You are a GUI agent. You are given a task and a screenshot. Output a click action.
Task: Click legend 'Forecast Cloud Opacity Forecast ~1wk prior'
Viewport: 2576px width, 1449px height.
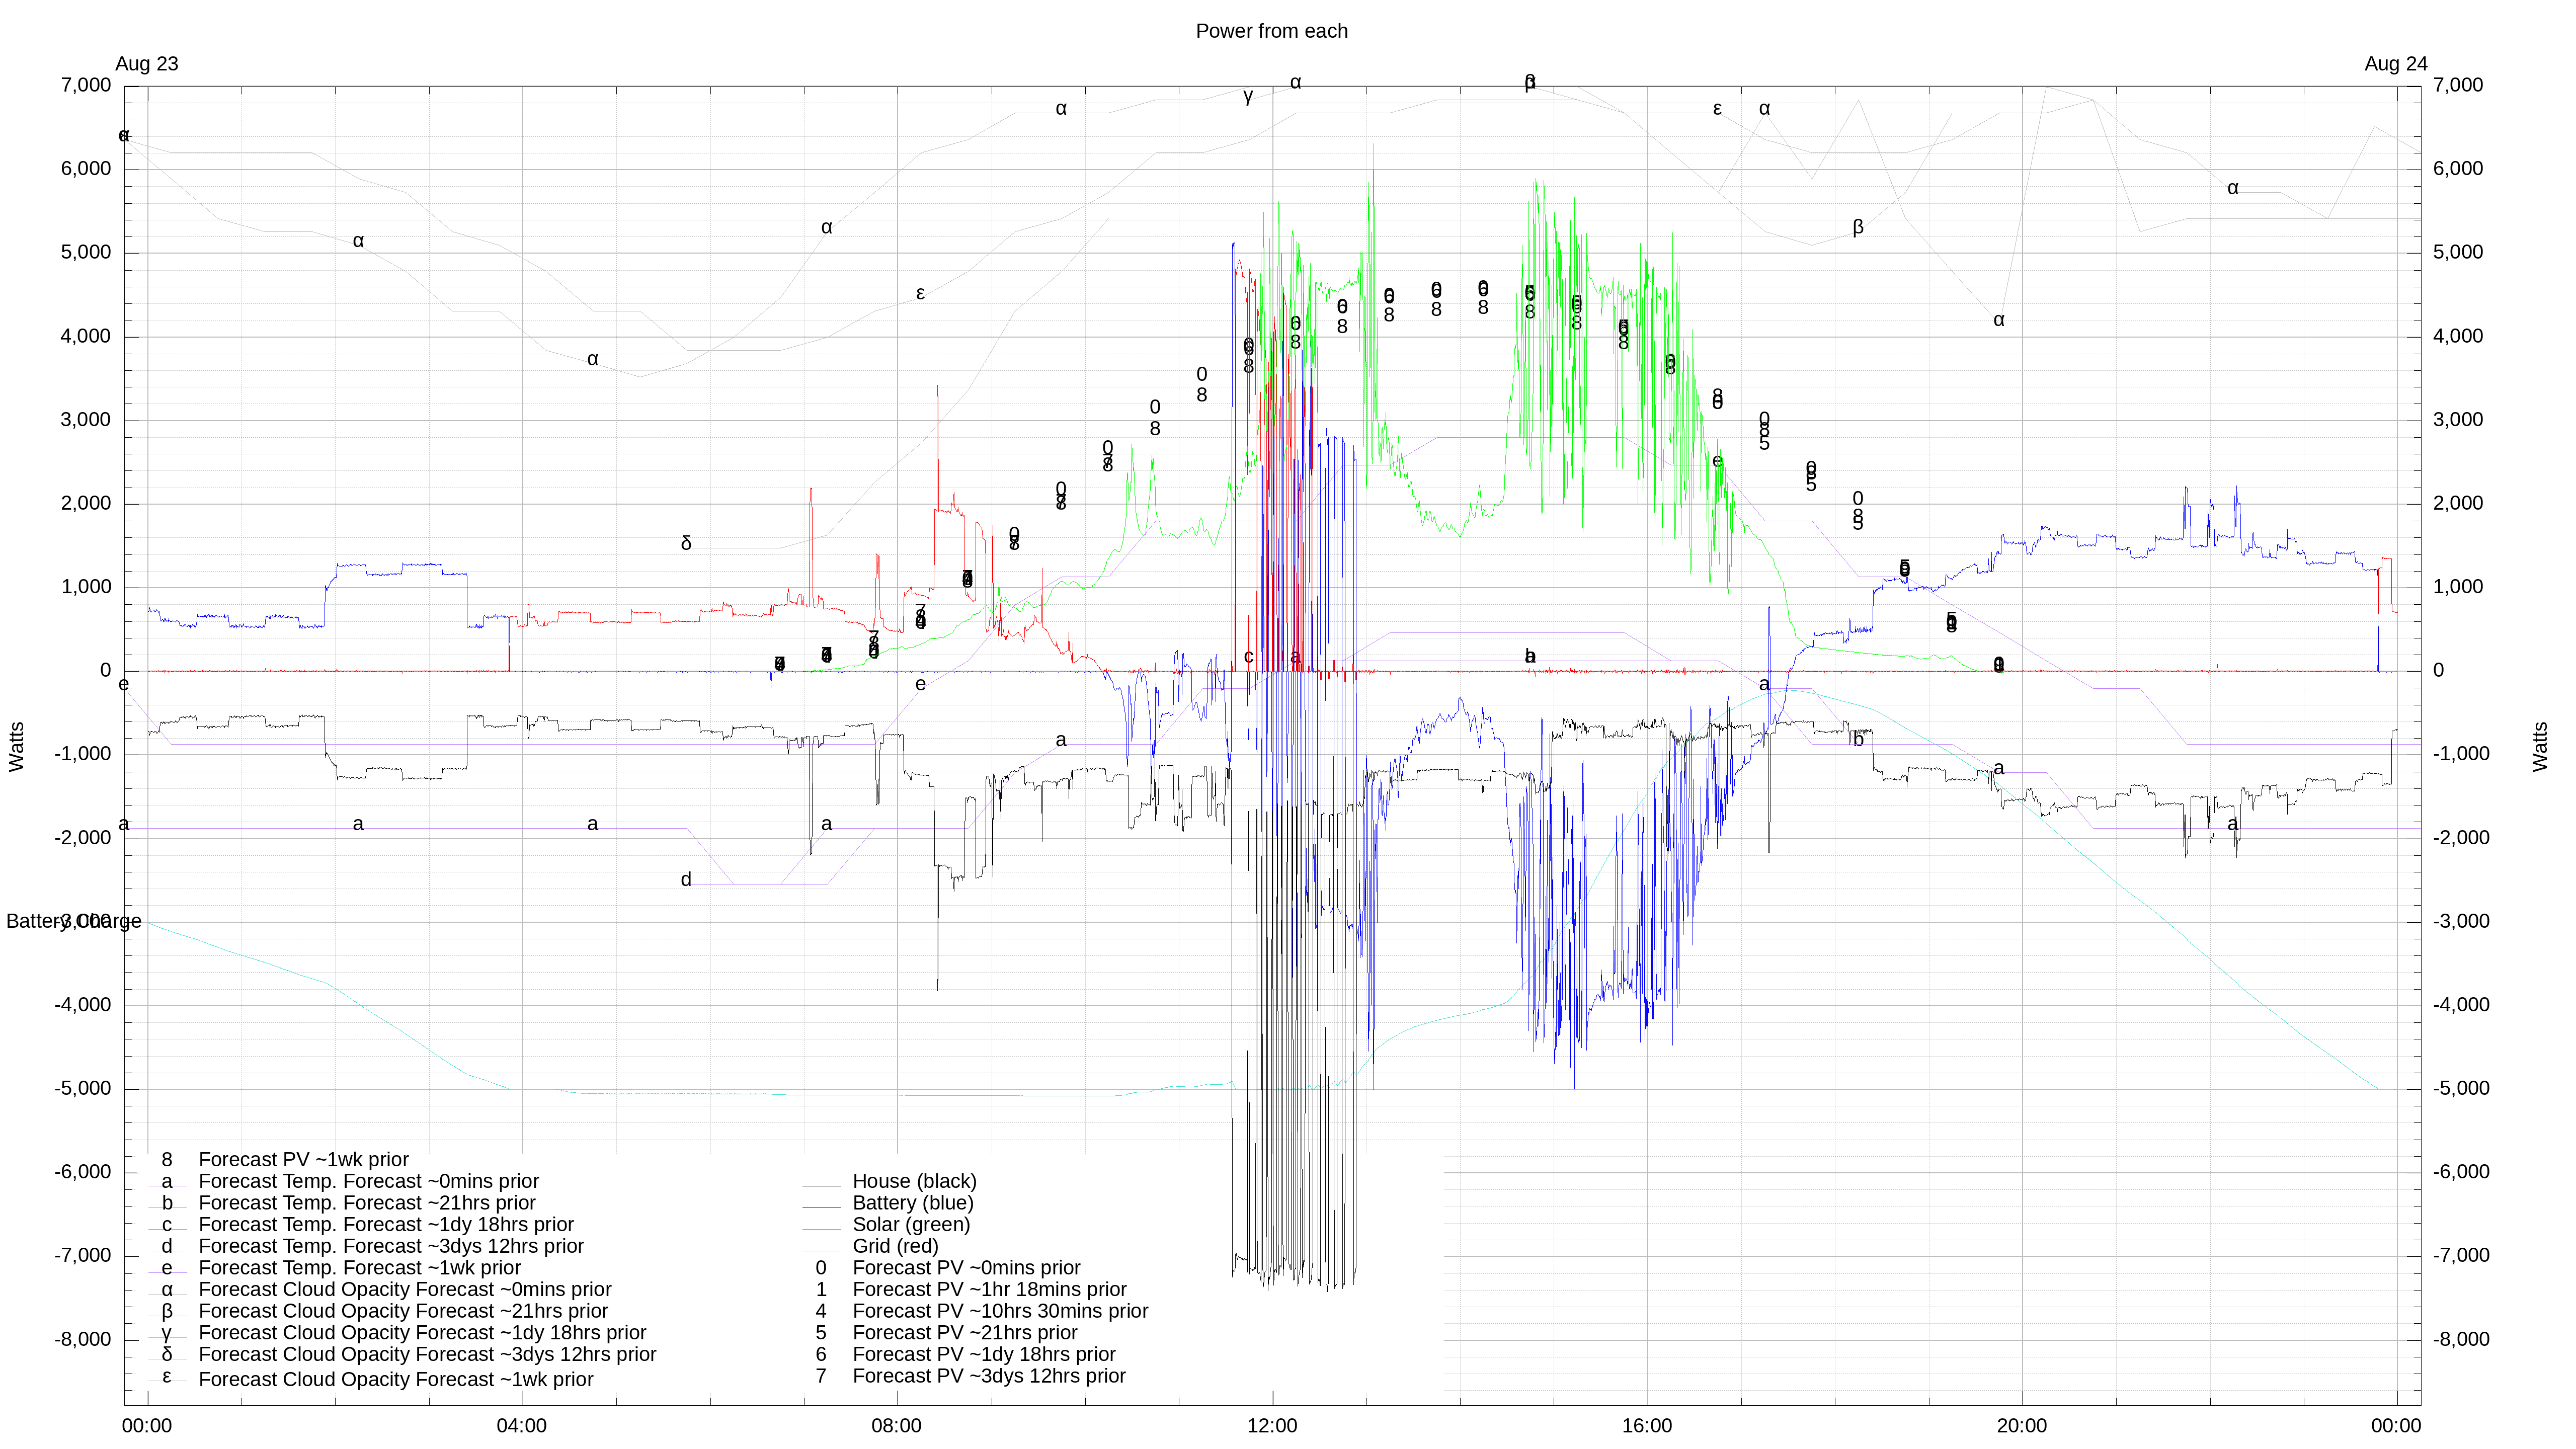pyautogui.click(x=396, y=1380)
